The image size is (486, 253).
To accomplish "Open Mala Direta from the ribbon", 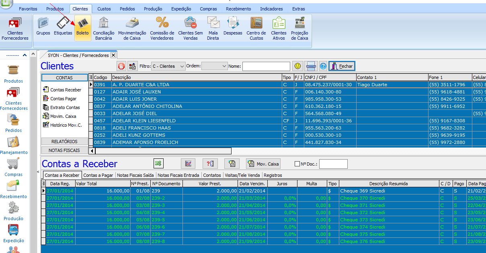I will click(213, 28).
